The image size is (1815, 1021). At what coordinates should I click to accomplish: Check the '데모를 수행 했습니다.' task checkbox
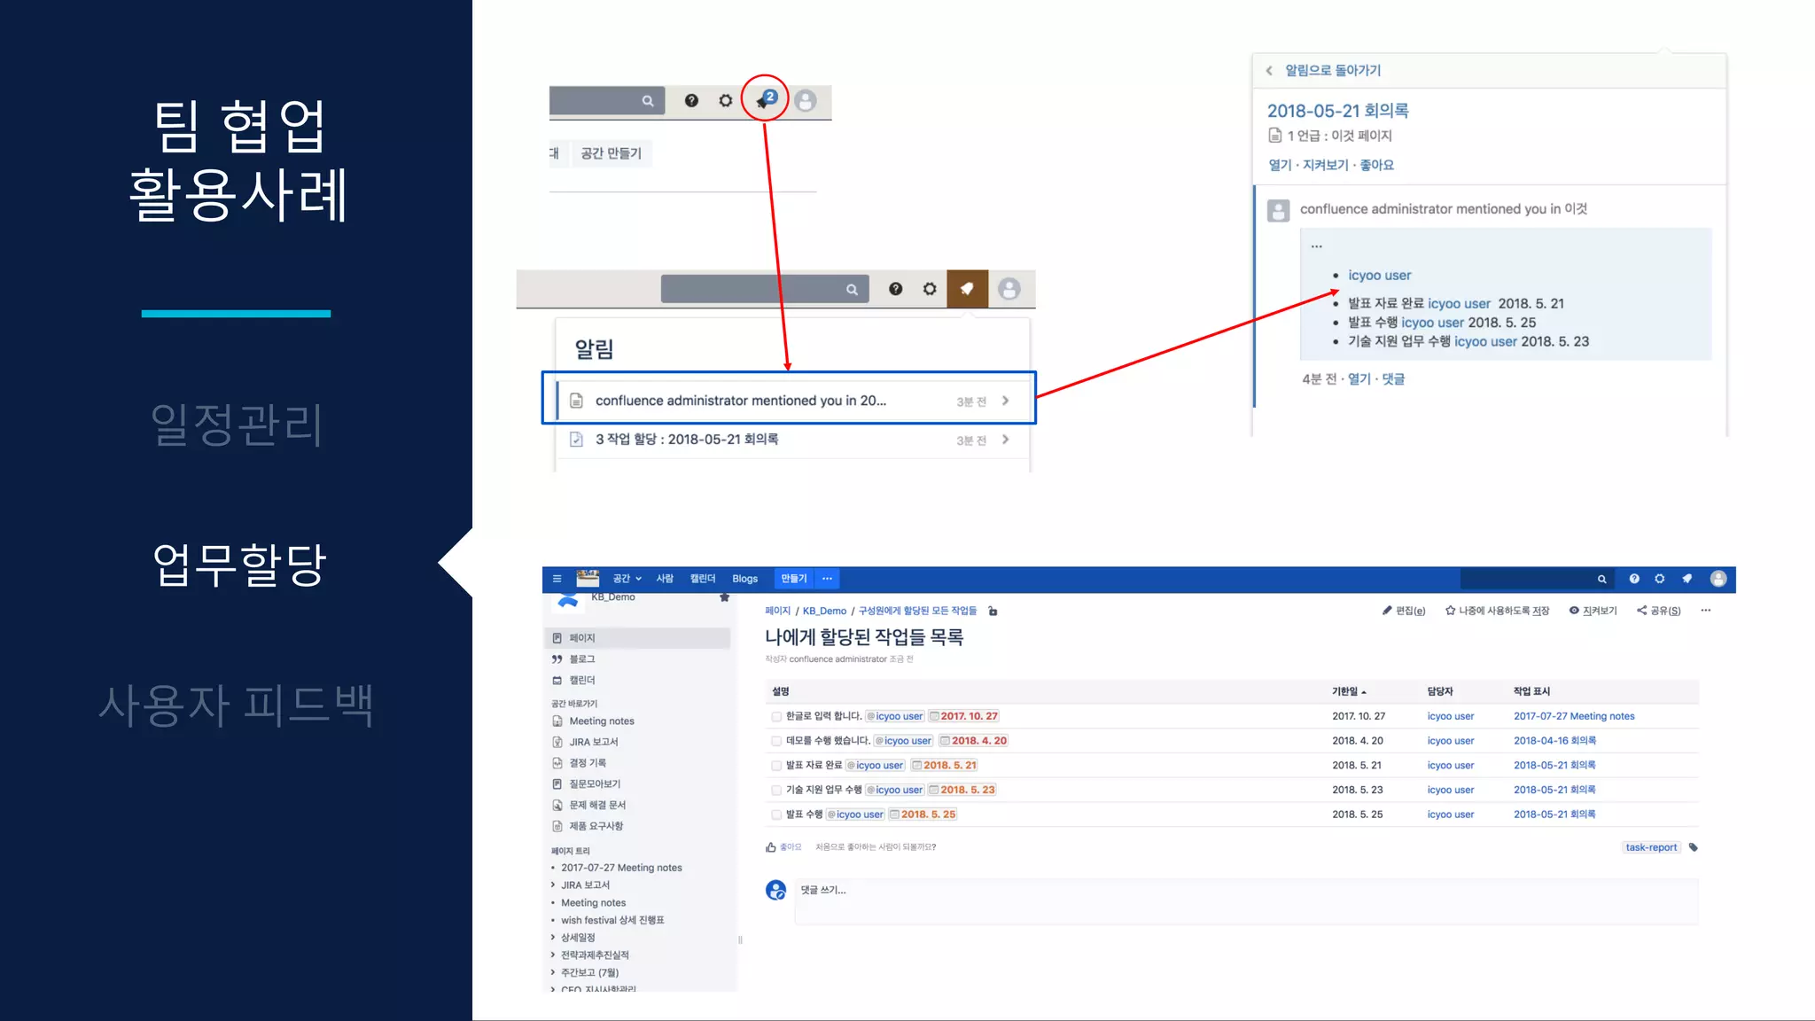pyautogui.click(x=776, y=741)
